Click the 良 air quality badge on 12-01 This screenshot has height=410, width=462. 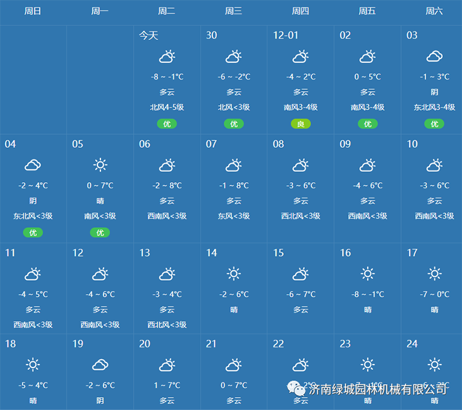coord(301,124)
